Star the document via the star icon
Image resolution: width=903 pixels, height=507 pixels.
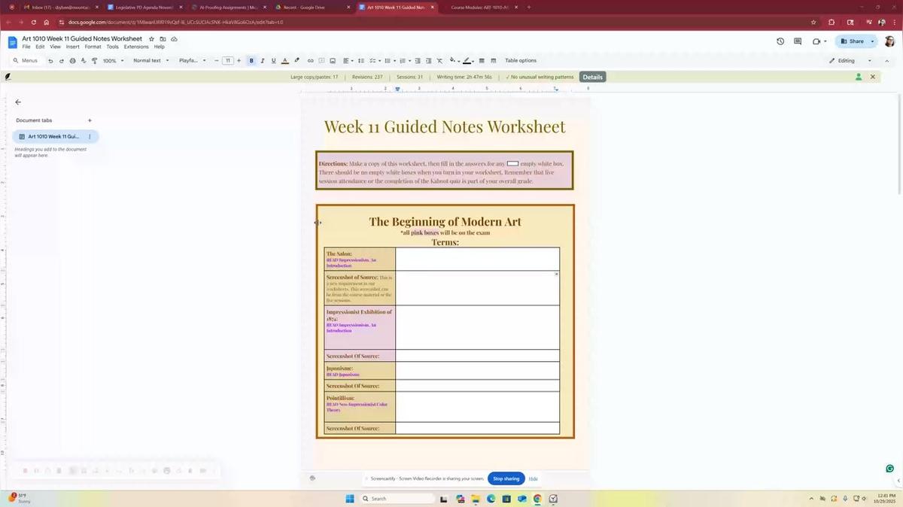tap(150, 38)
